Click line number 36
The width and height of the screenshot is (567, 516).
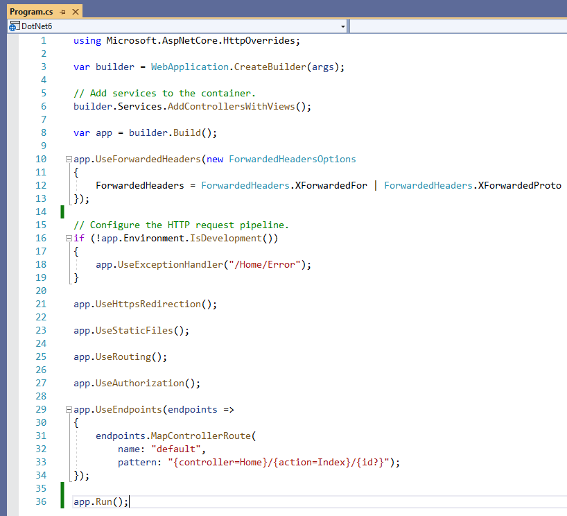click(x=41, y=502)
